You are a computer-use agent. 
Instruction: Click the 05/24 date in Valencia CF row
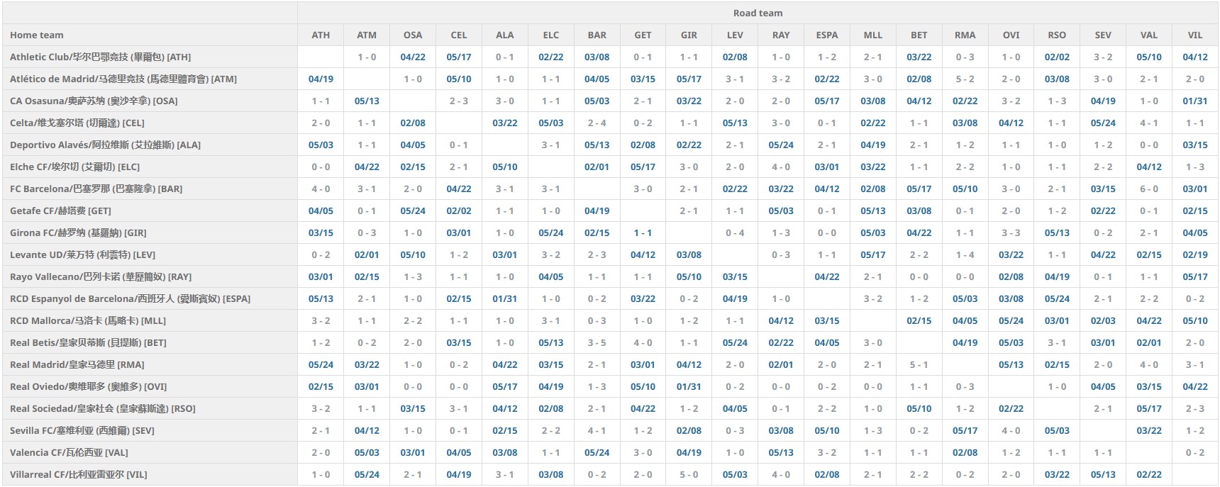coord(597,453)
